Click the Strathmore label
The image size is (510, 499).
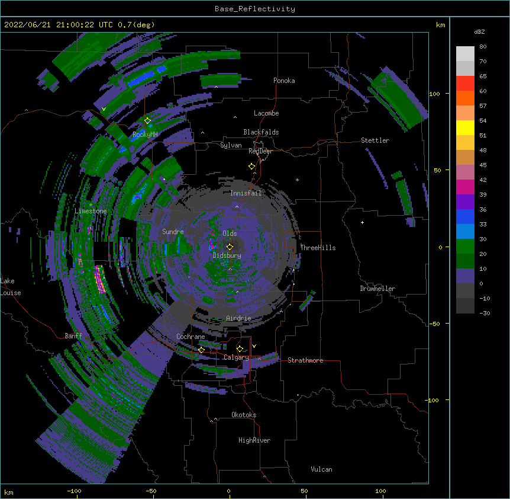click(305, 360)
